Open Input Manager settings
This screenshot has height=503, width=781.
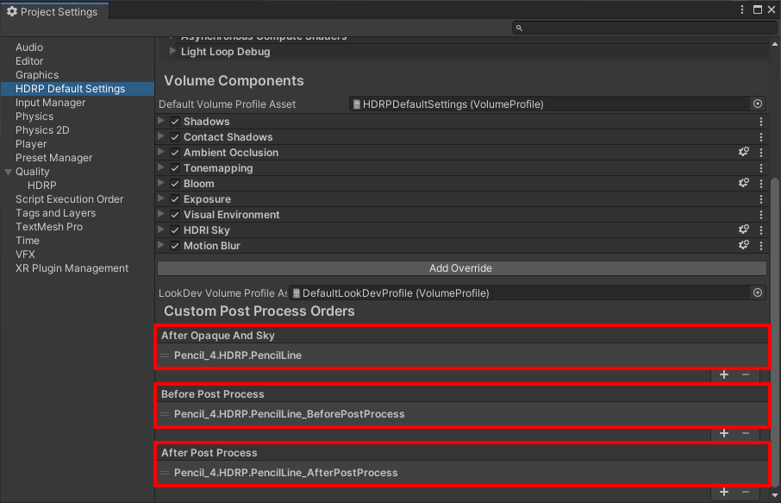[x=50, y=103]
